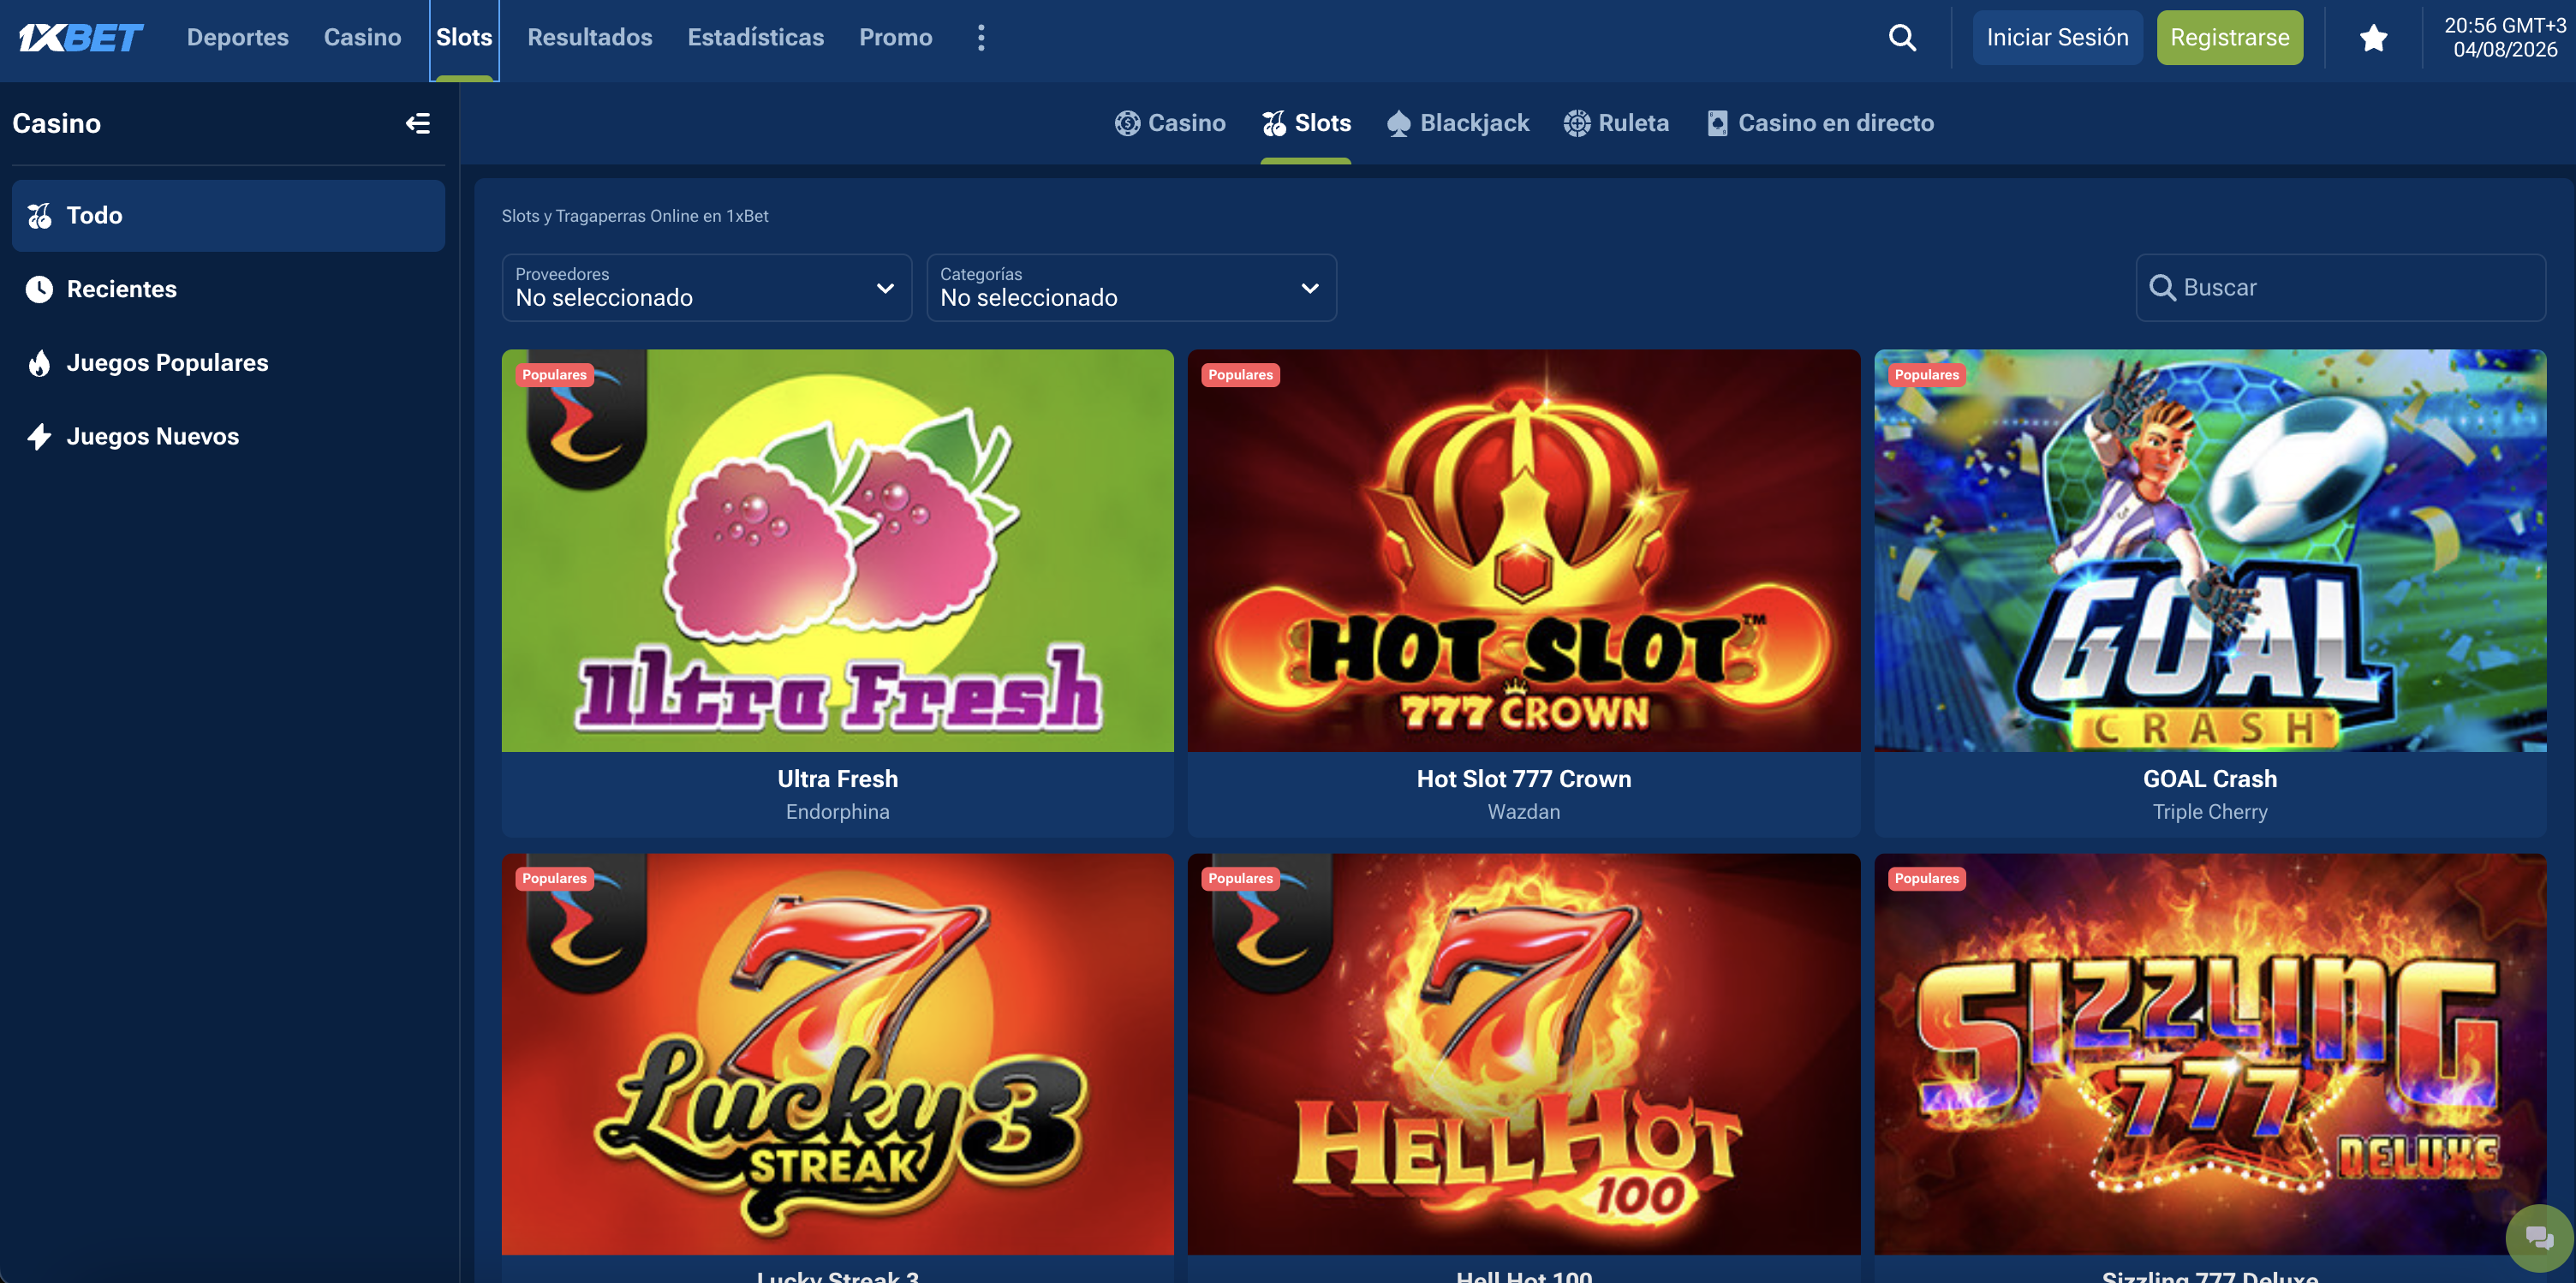Screen dimensions: 2576x1283
Task: Click the Ultra Fresh game title
Action: coord(837,779)
